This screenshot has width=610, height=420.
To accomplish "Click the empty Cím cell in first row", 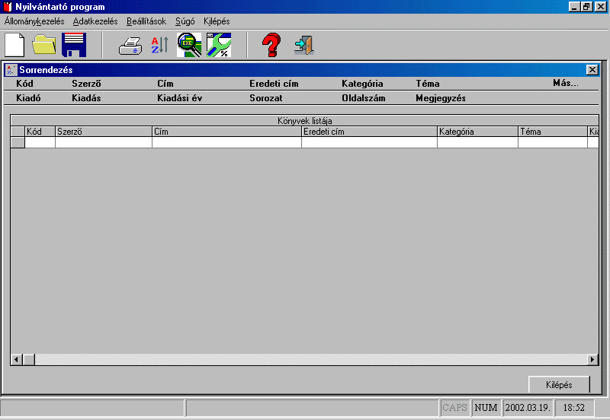I will click(226, 142).
